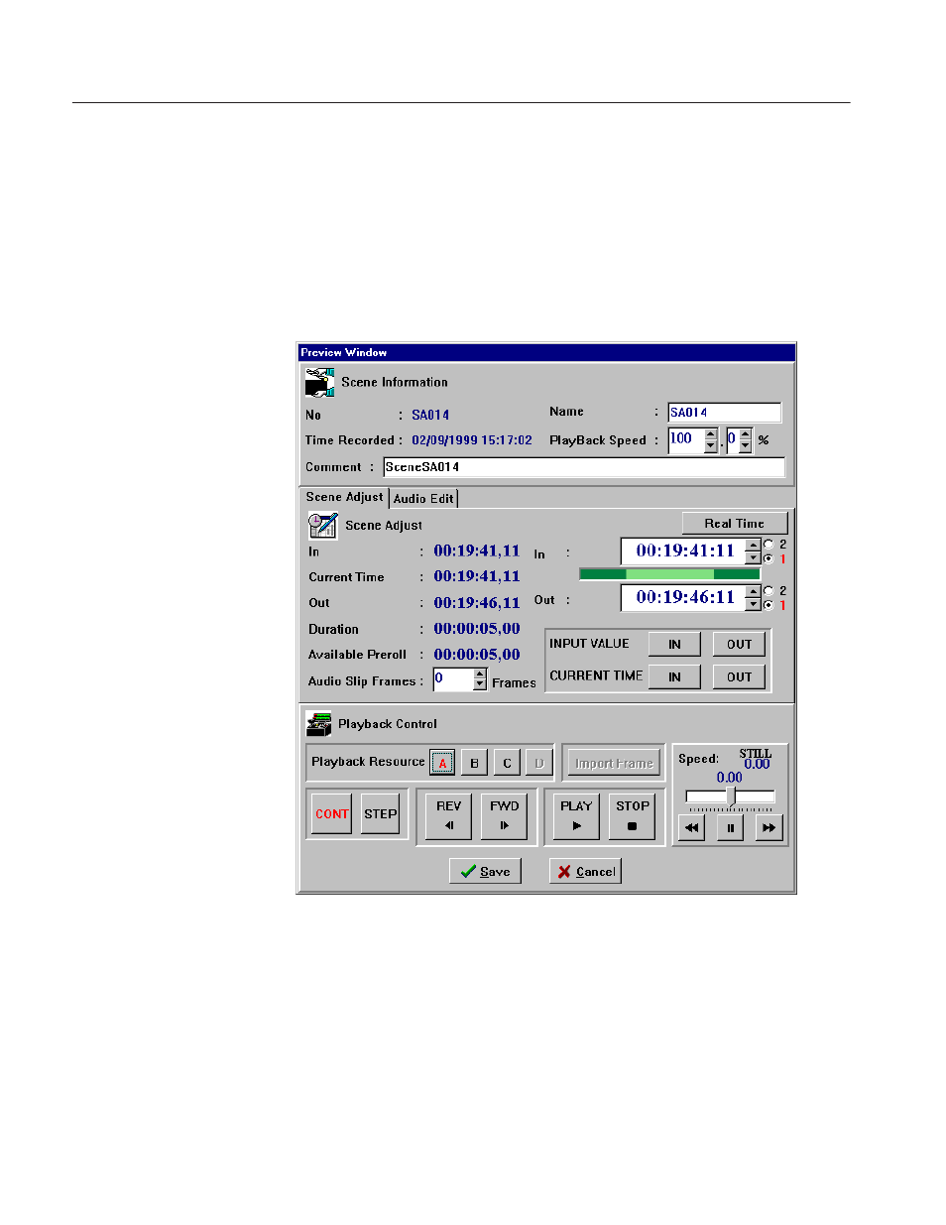
Task: Decrease PlayBack Speed decimal value
Action: coord(746,446)
